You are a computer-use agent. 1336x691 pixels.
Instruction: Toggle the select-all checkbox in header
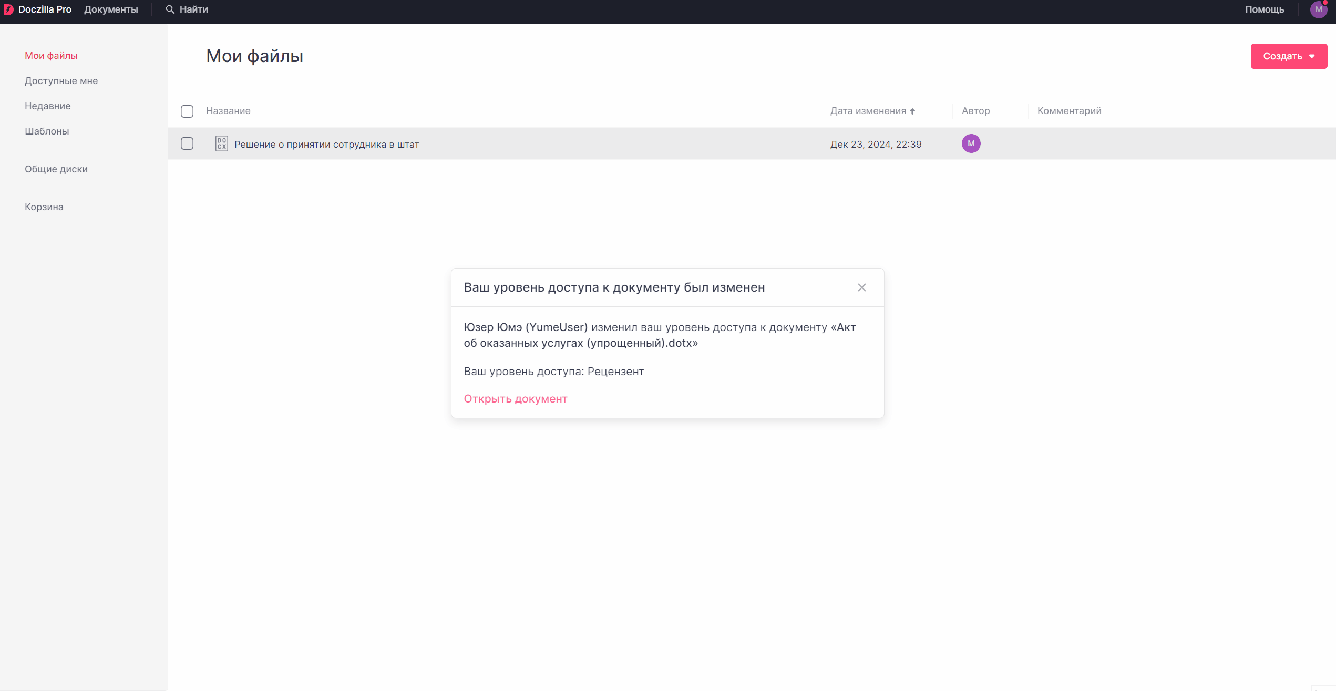(x=187, y=111)
